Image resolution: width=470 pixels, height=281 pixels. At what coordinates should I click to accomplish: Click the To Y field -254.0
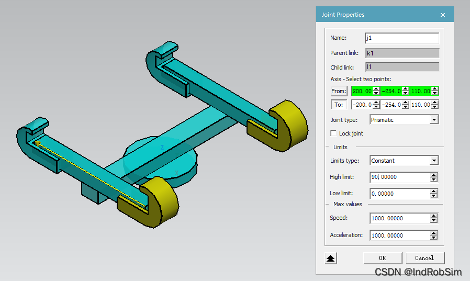click(x=391, y=105)
